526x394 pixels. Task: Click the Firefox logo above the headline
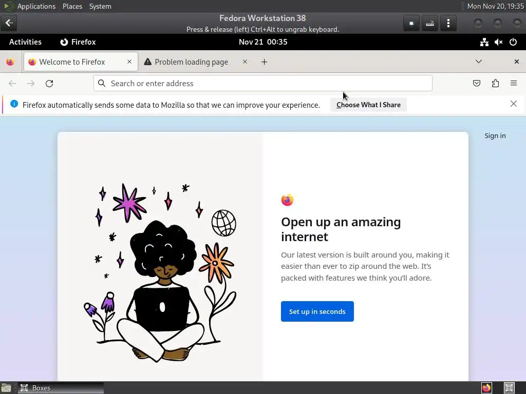point(287,200)
